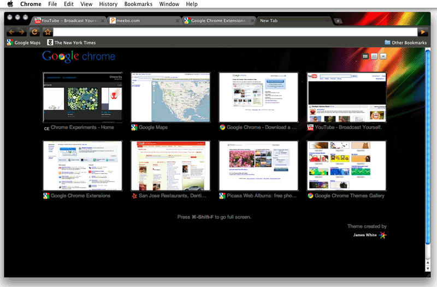The height and width of the screenshot is (287, 437).
Task: Click the scrollbar up arrow
Action: coord(428,262)
